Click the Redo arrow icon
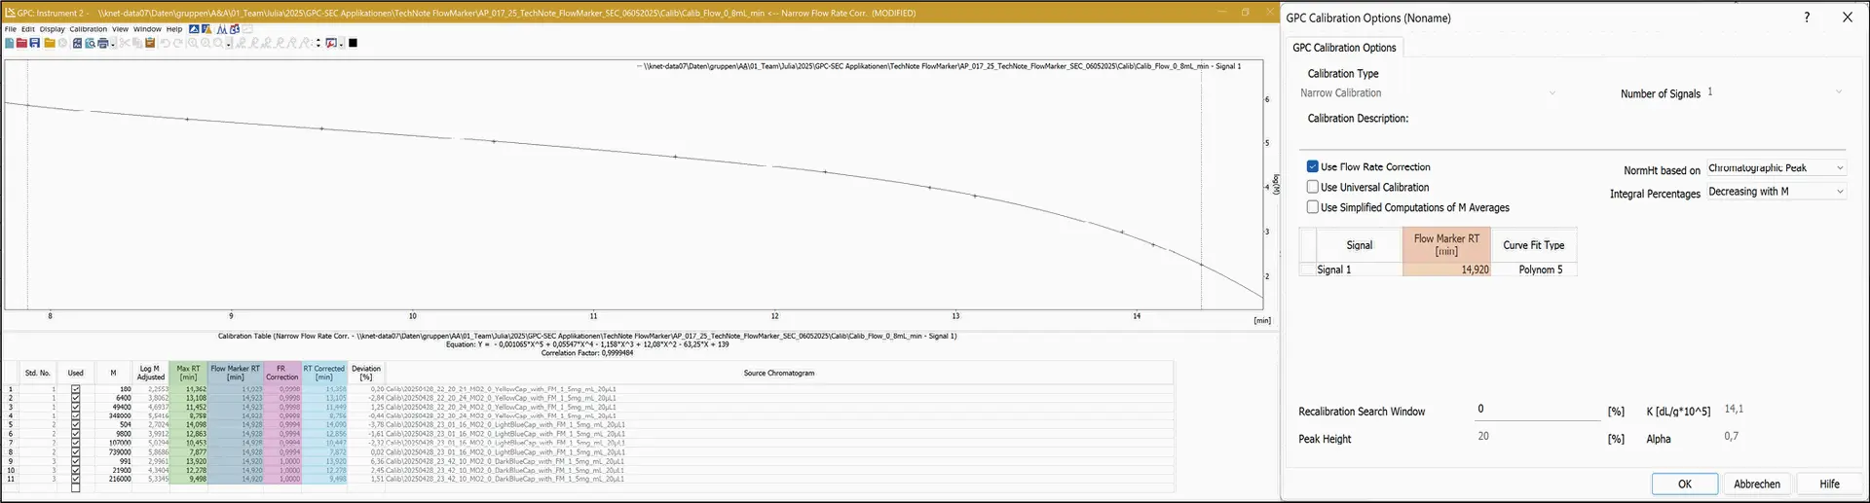 [x=178, y=43]
